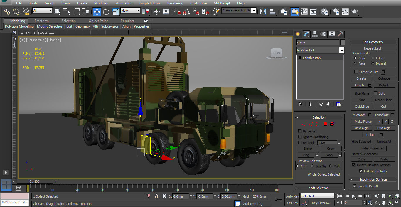Open the Utilities hammer panel tab
Image resolution: width=401 pixels, height=207 pixels.
pyautogui.click(x=340, y=34)
